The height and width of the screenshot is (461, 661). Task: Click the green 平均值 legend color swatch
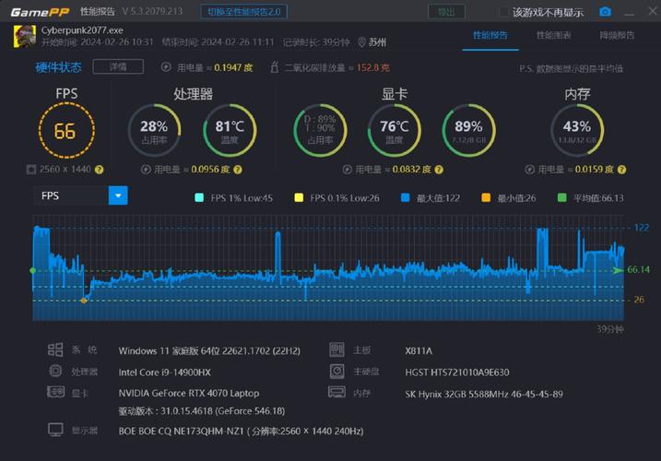point(562,198)
